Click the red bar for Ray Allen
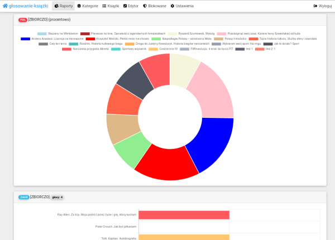This screenshot has width=335, height=240. click(184, 215)
